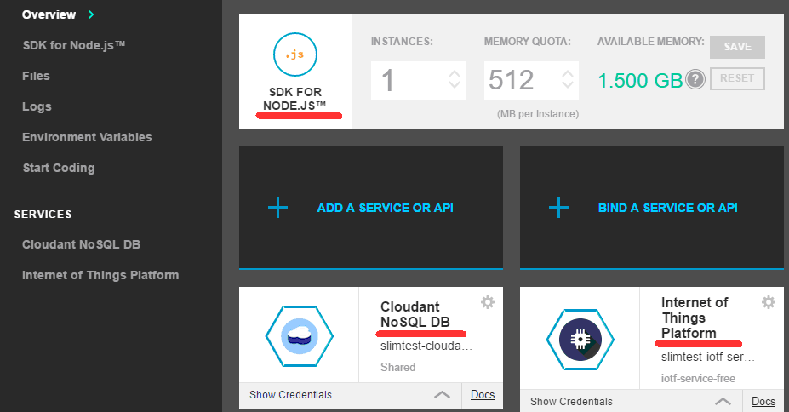Click the slimtest-clouda... service name
Image resolution: width=789 pixels, height=412 pixels.
coord(426,346)
